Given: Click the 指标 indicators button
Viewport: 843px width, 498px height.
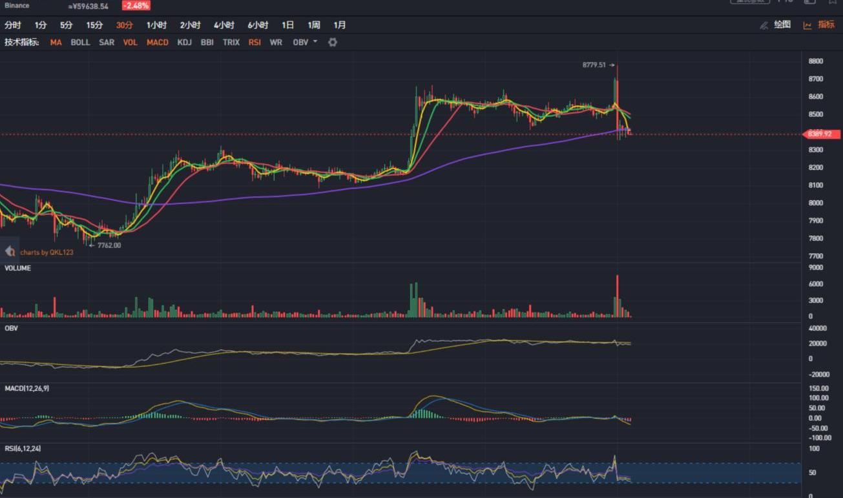Looking at the screenshot, I should 826,25.
